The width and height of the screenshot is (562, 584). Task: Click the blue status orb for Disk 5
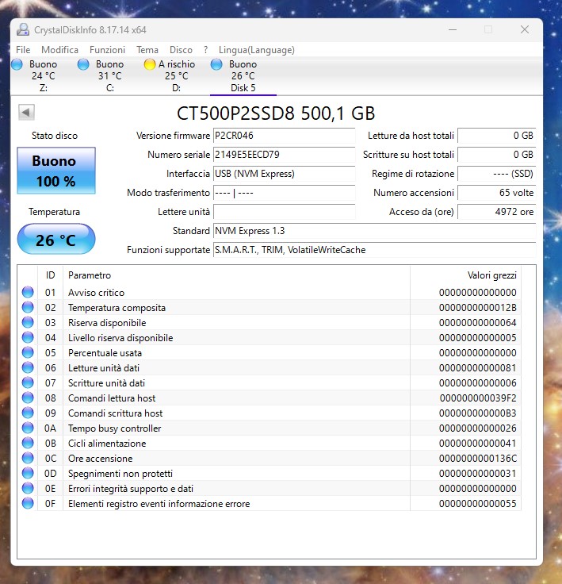click(x=216, y=64)
